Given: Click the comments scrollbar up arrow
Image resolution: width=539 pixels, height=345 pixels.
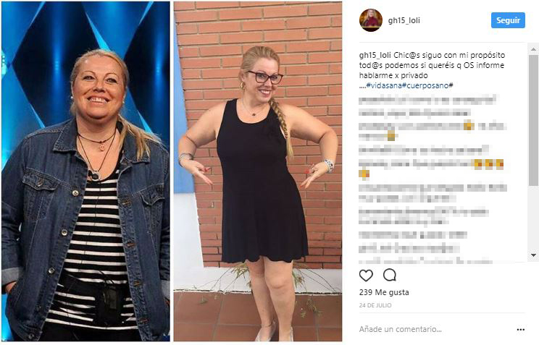Looking at the screenshot, I should 533,49.
